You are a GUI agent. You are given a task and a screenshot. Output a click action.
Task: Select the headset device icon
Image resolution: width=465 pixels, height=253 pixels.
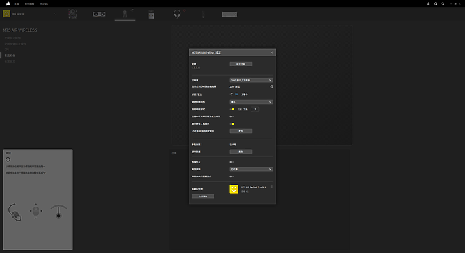[177, 14]
